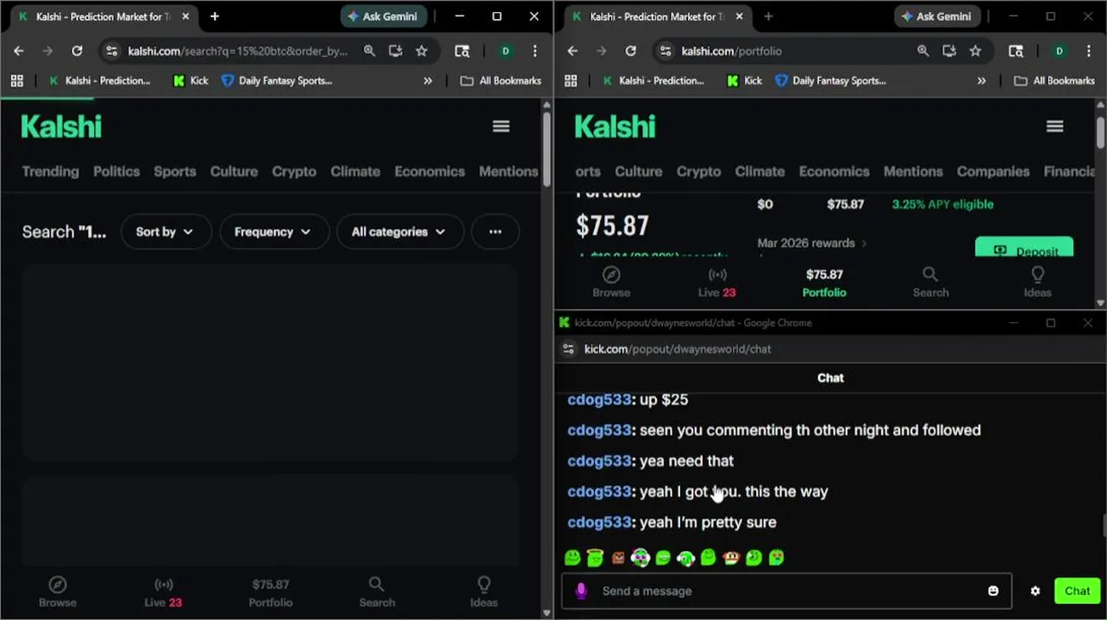Open chat settings gear icon

click(1035, 591)
